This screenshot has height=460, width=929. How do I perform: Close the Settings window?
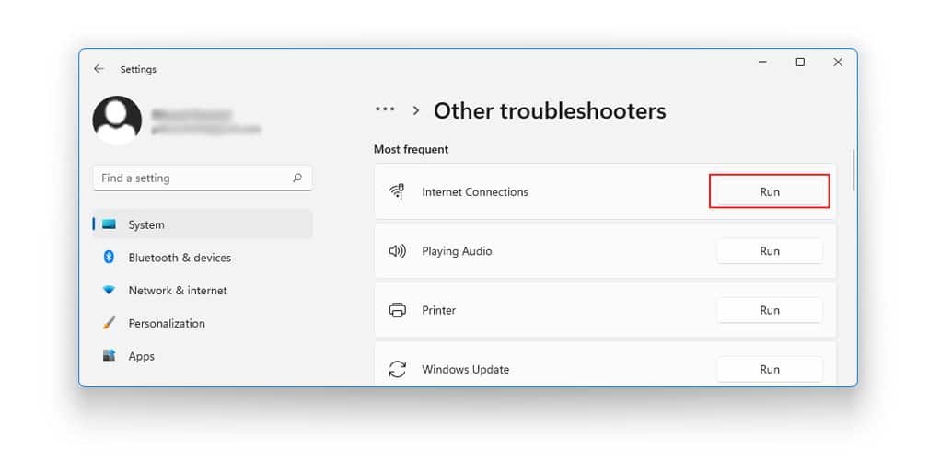point(838,63)
